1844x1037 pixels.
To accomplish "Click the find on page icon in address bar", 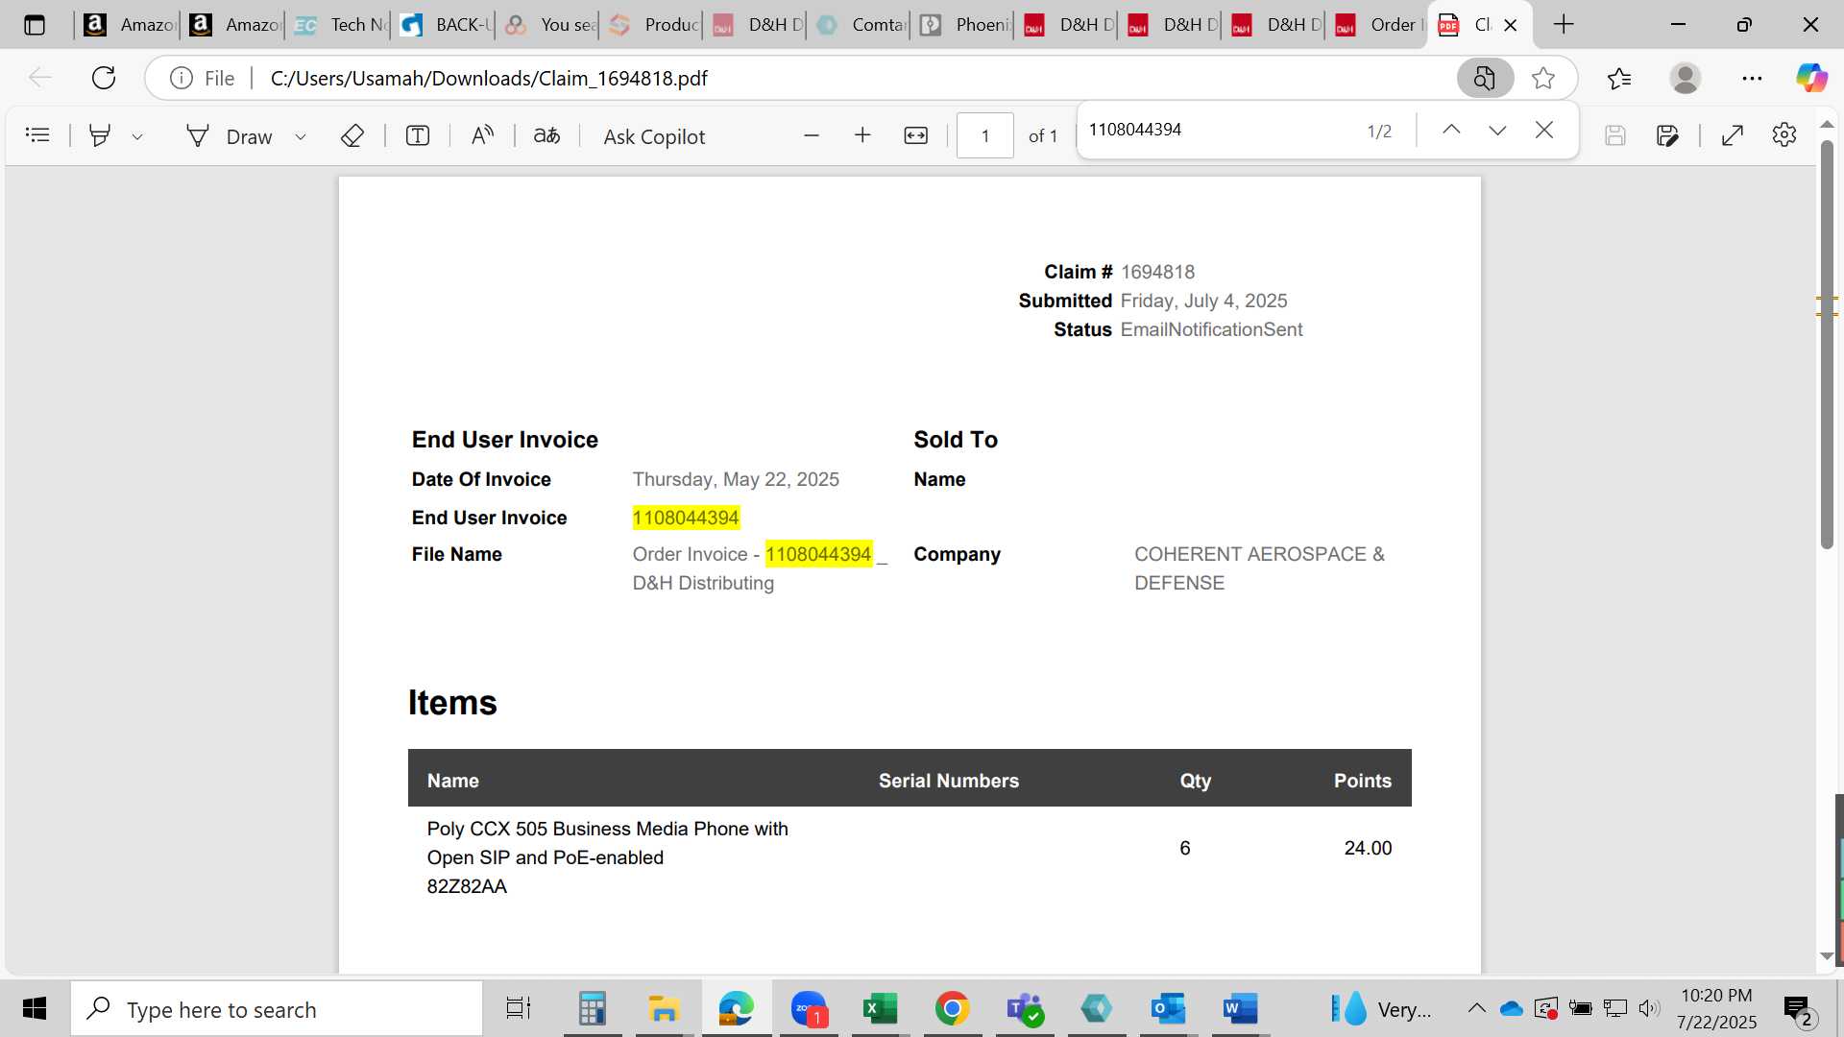I will coord(1485,78).
